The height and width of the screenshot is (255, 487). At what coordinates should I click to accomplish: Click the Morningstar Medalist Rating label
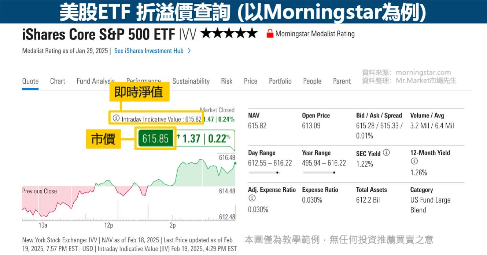315,34
